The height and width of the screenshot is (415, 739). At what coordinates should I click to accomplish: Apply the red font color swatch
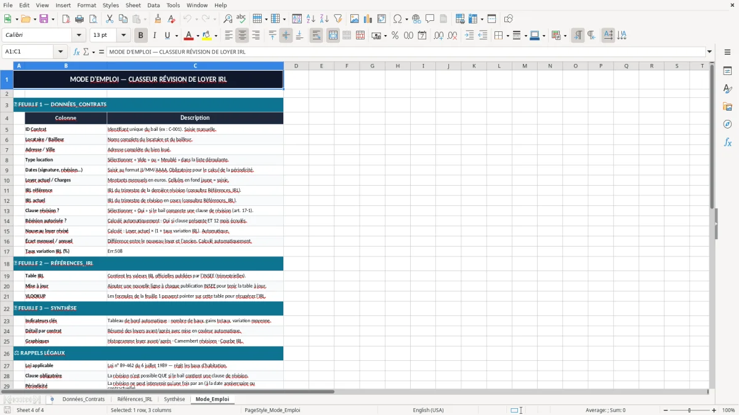point(188,36)
